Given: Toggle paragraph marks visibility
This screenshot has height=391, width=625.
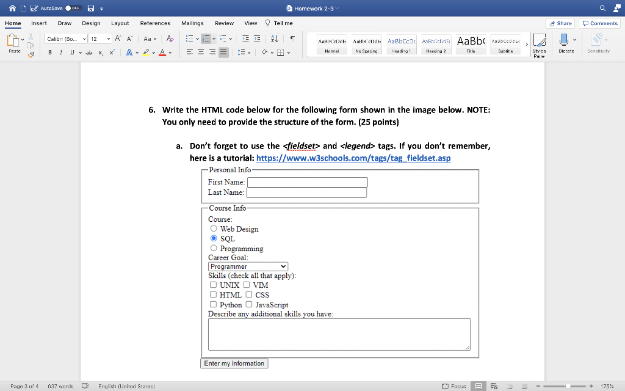Looking at the screenshot, I should click(x=293, y=38).
